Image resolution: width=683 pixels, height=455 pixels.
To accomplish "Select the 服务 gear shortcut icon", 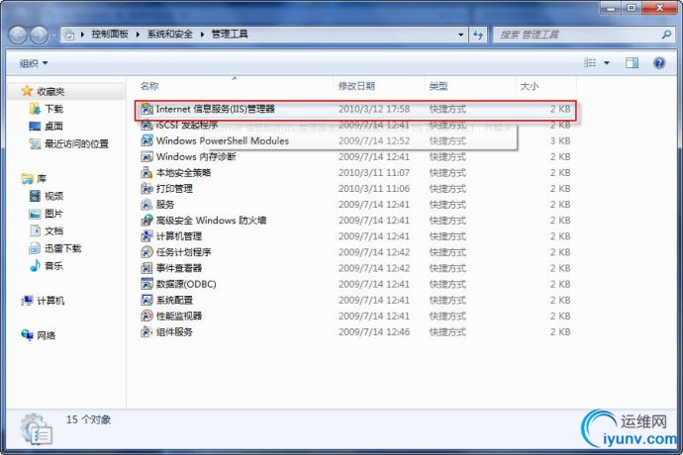I will click(x=146, y=205).
